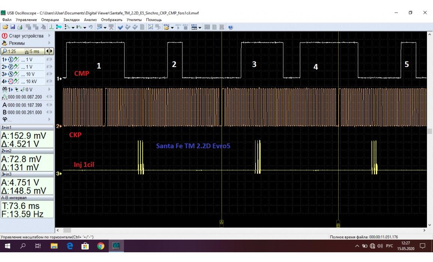This screenshot has width=433, height=262.
Task: Print the oscillogram with the printer icon
Action: coord(20,27)
